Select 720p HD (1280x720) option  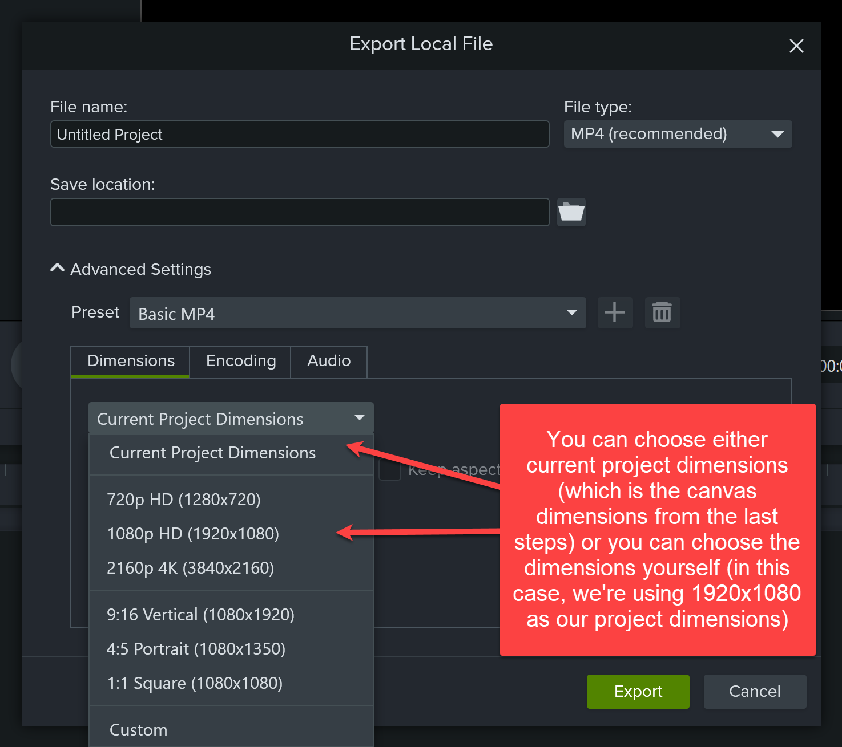point(183,500)
